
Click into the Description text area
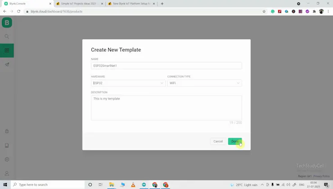(x=166, y=108)
